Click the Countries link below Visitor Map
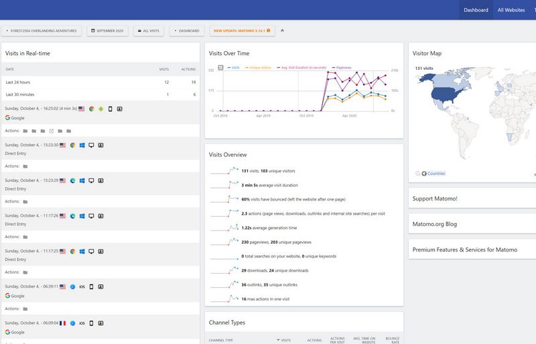 [435, 174]
